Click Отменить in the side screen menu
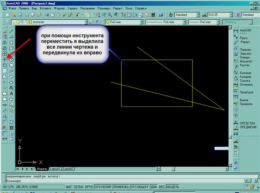260x193 pixels. [x=246, y=85]
